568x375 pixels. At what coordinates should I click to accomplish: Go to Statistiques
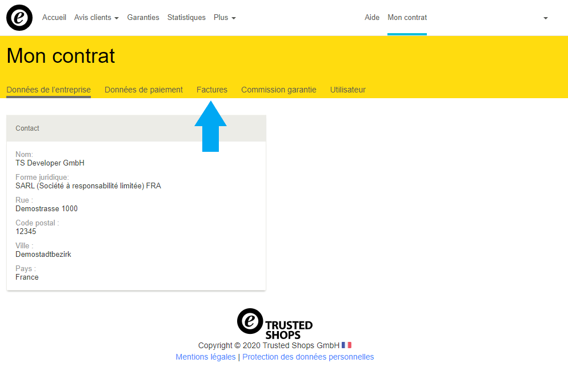click(x=186, y=17)
